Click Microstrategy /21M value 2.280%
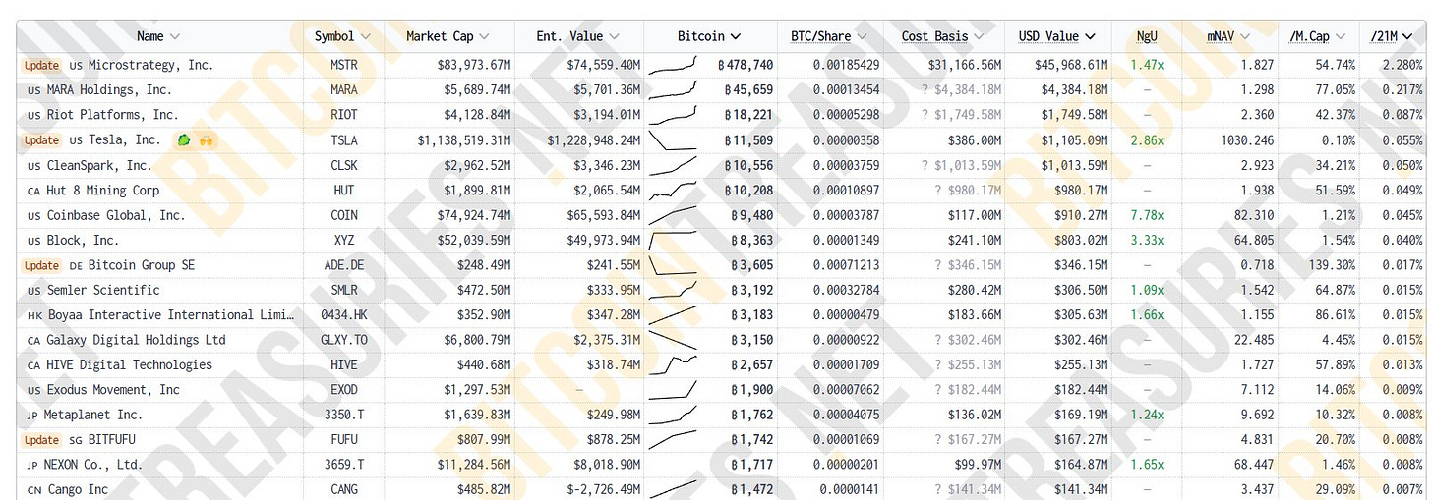The image size is (1432, 500). pyautogui.click(x=1402, y=65)
